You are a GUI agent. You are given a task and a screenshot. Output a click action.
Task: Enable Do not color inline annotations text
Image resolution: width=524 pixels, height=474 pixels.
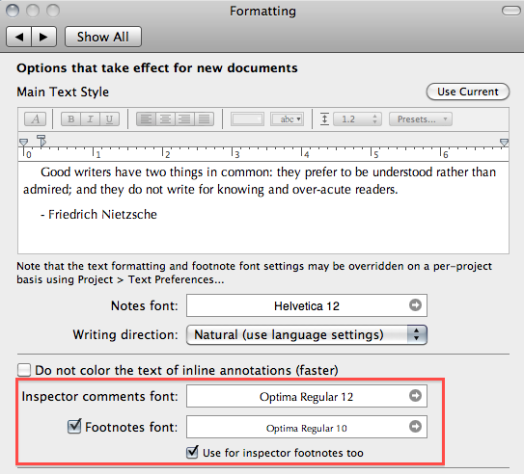[24, 370]
